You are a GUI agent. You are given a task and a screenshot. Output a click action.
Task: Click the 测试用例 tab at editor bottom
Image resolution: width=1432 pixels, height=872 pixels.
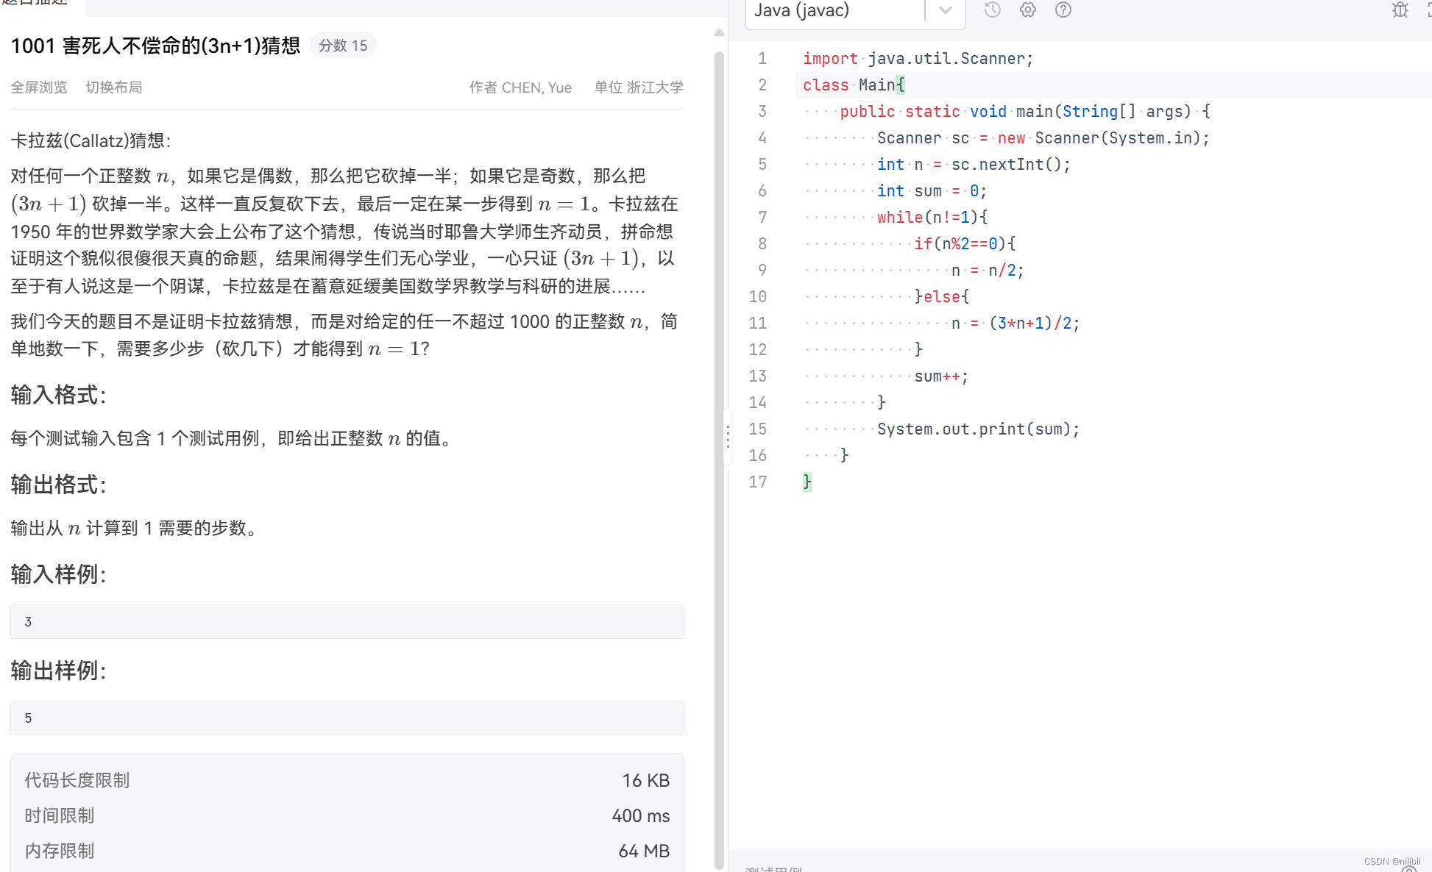point(773,868)
